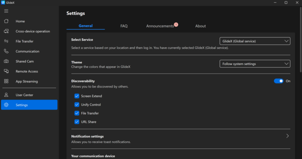Image resolution: width=302 pixels, height=159 pixels.
Task: Open the Shared Cam camera icon
Action: 6,61
